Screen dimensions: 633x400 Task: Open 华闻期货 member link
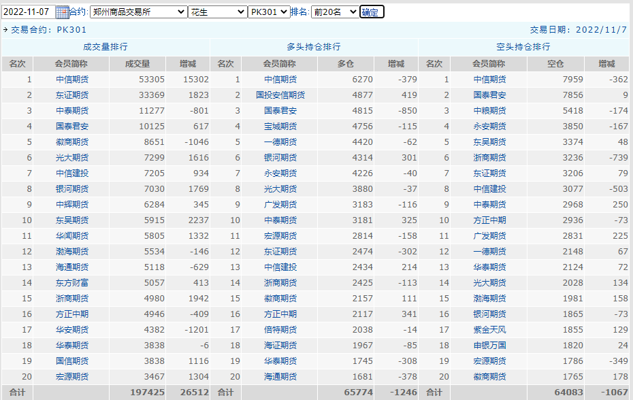pos(72,236)
